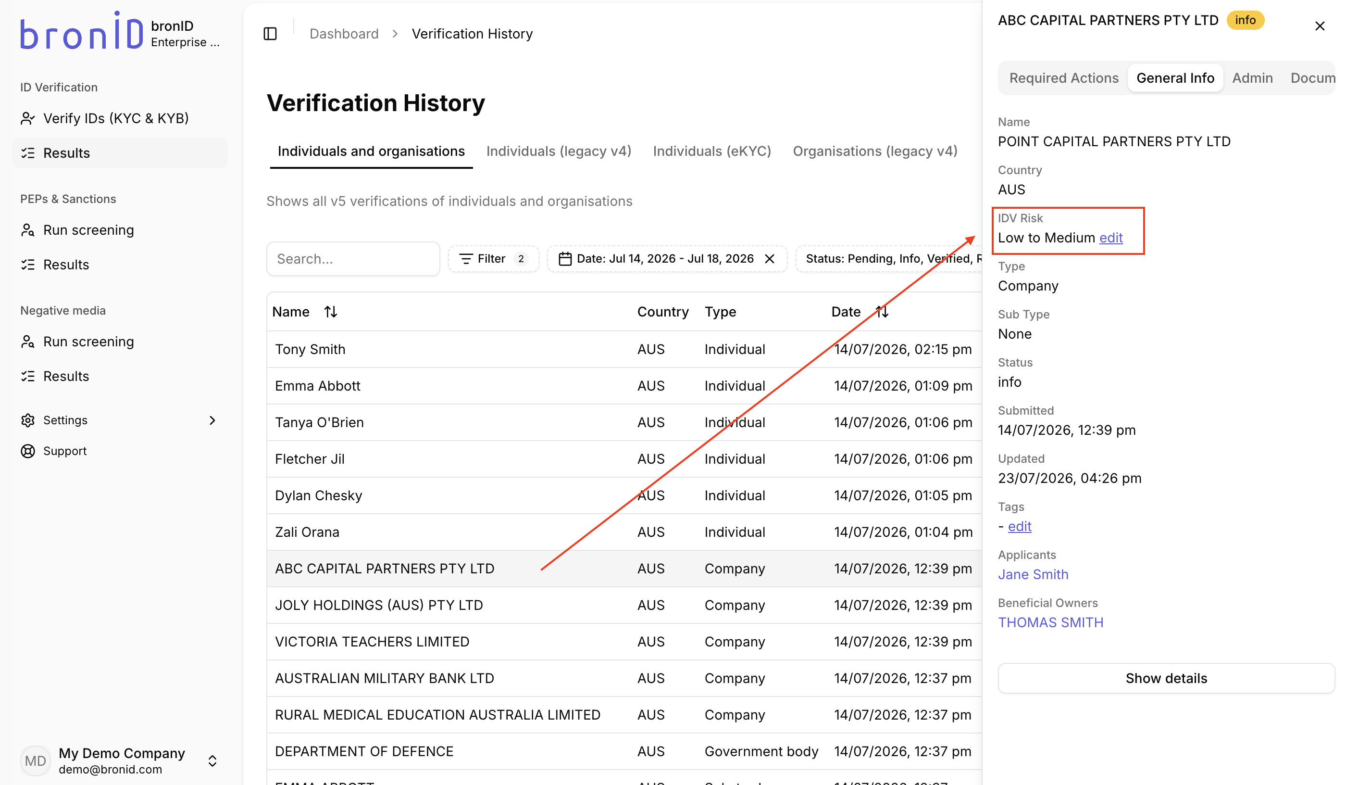Click the Negative media Results list icon
Screen dimensions: 1346x785
coord(28,376)
